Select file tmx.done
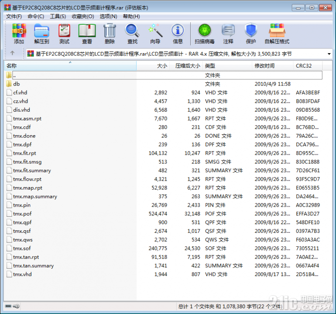 (x=24, y=136)
